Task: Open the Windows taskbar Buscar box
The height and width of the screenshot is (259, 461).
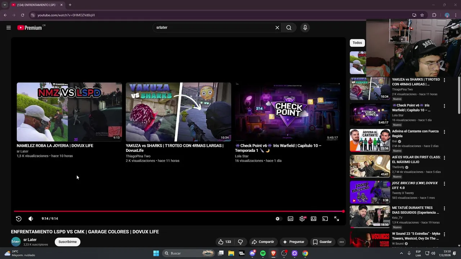Action: click(189, 253)
